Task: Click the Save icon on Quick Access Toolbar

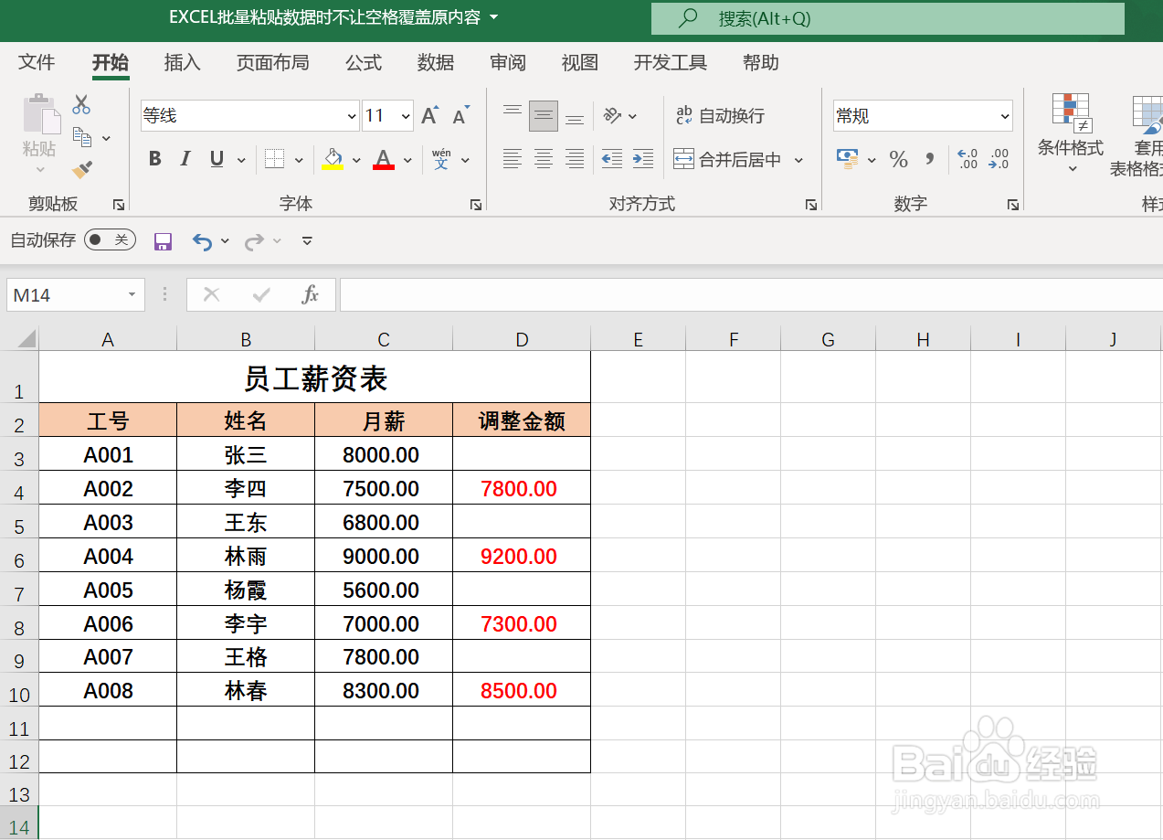Action: pyautogui.click(x=163, y=240)
